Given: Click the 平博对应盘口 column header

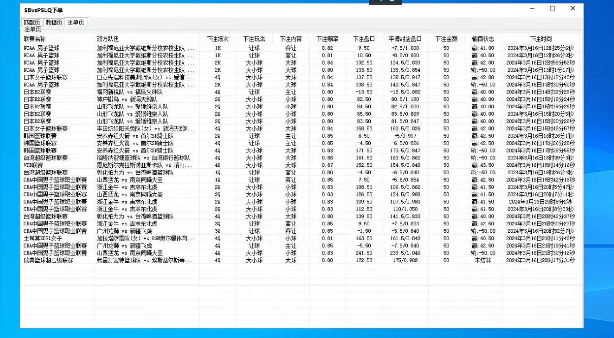Looking at the screenshot, I should pos(405,39).
